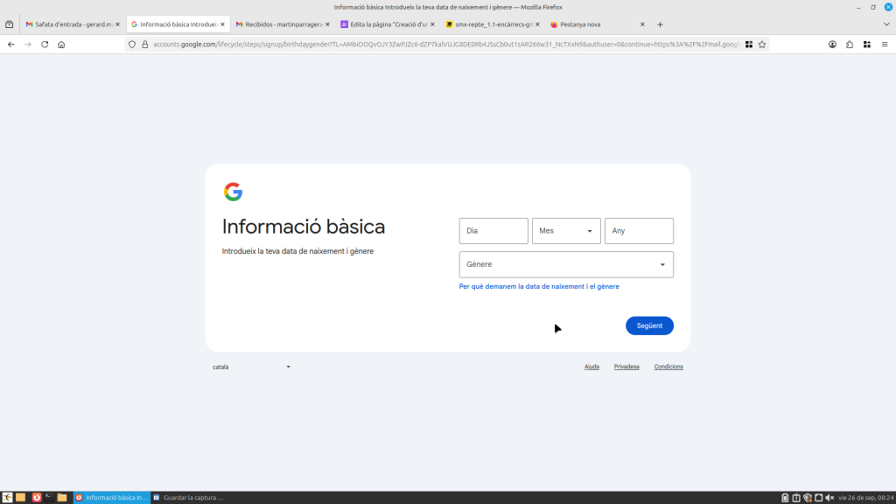Image resolution: width=896 pixels, height=504 pixels.
Task: Switch to the Safata d'entrada Gmail tab
Action: (x=70, y=24)
